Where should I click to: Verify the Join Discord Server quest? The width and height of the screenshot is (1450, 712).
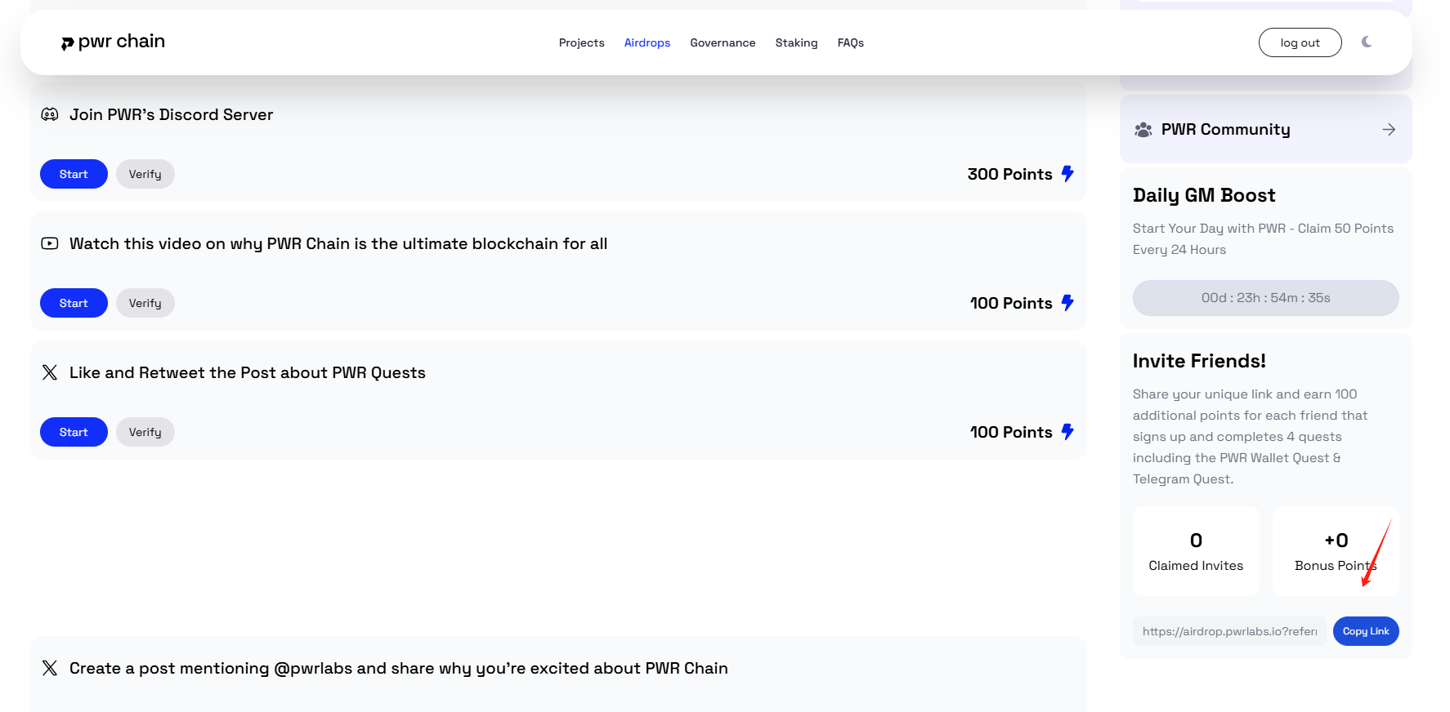pos(145,174)
